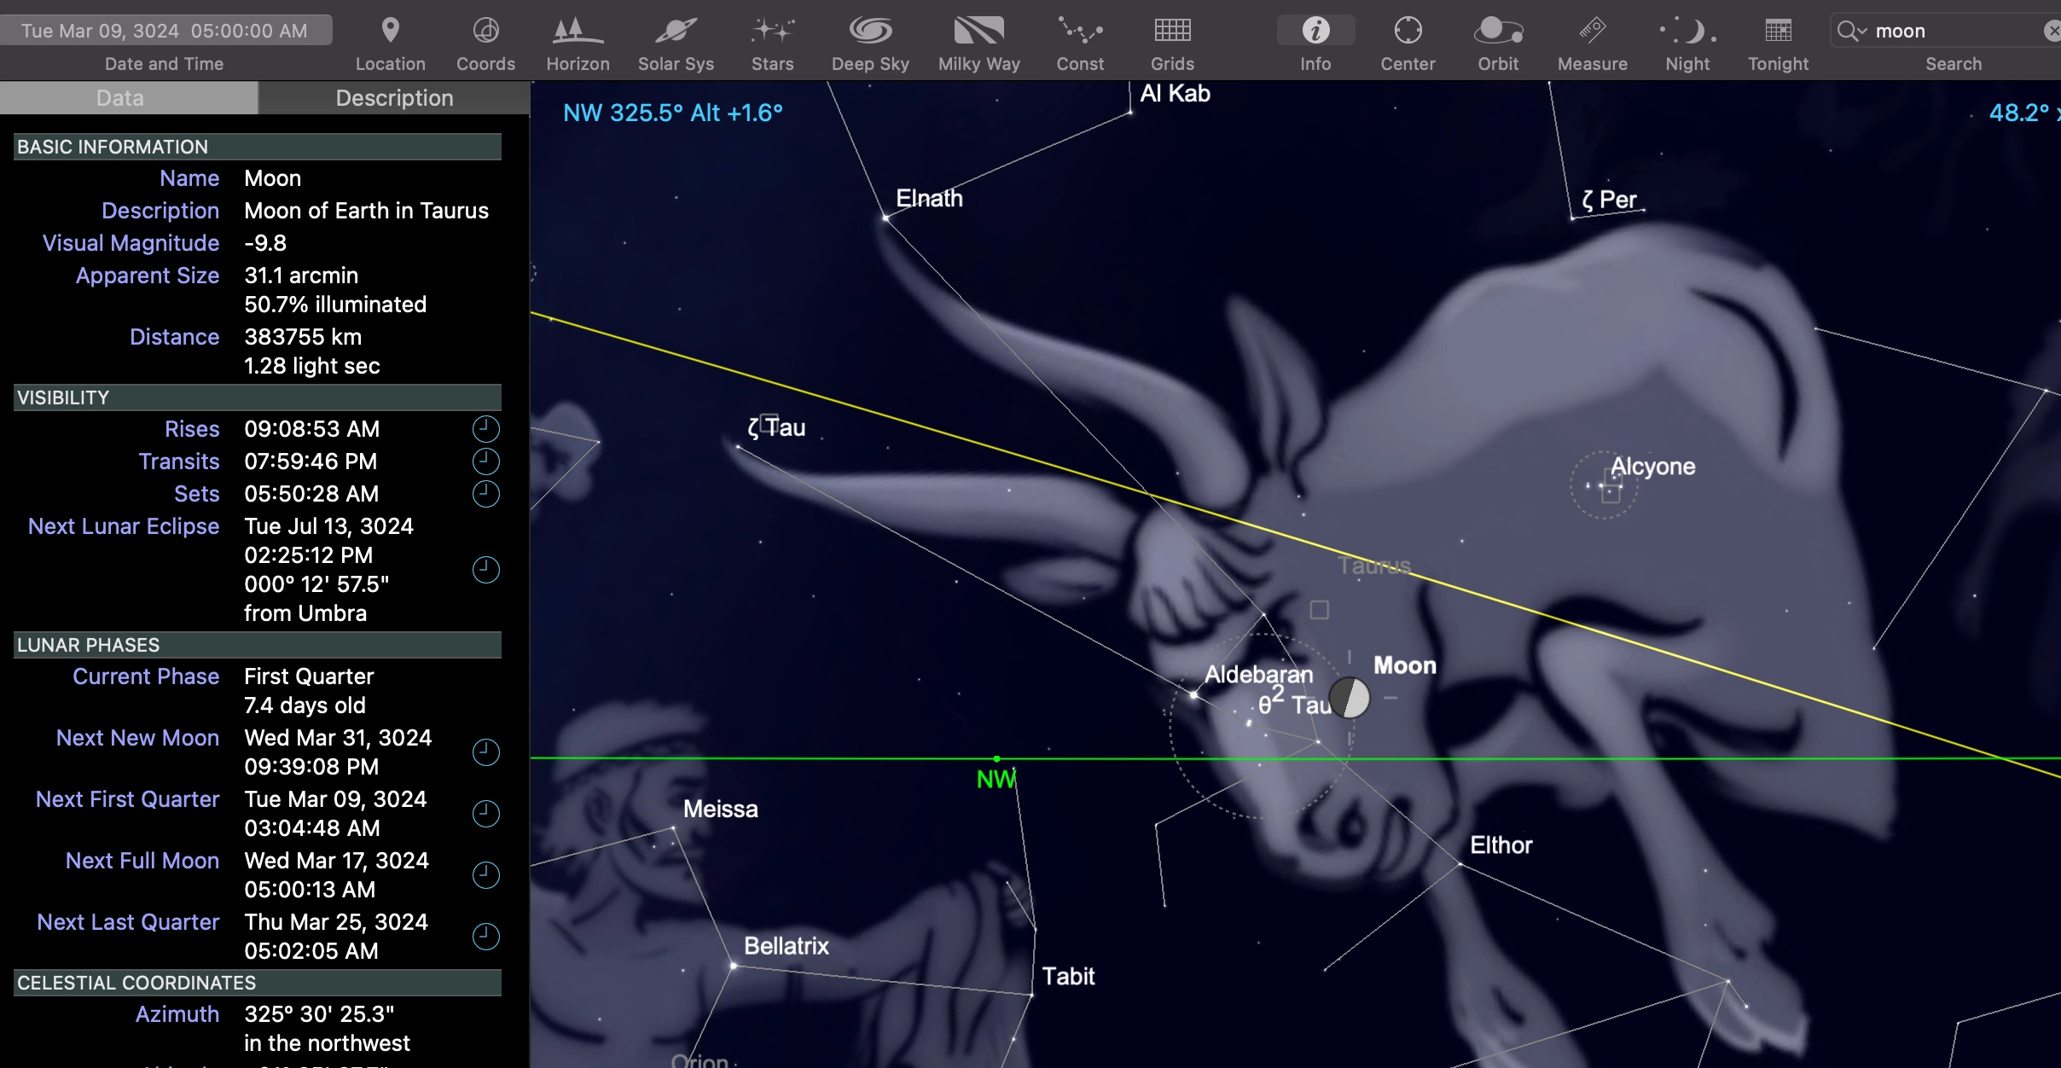Open the search magnifier dropdown

[1852, 32]
